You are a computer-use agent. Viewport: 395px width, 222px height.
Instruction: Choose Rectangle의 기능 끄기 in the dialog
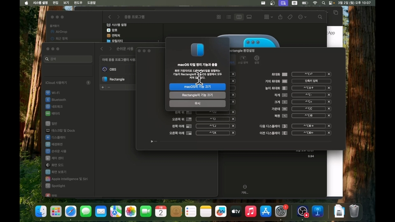pos(197,95)
